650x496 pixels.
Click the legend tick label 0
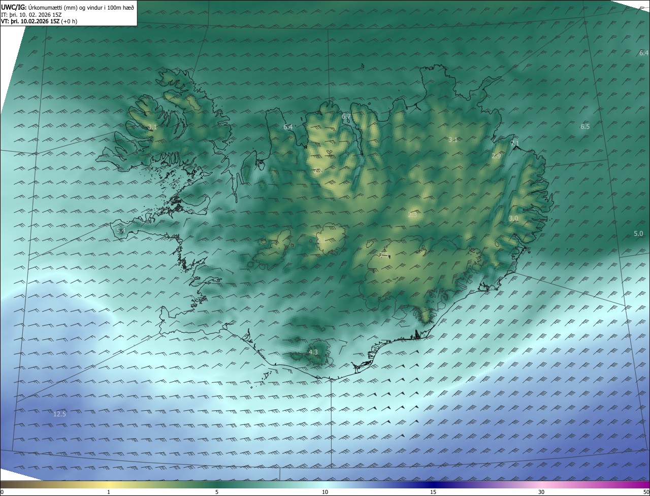coord(2,492)
